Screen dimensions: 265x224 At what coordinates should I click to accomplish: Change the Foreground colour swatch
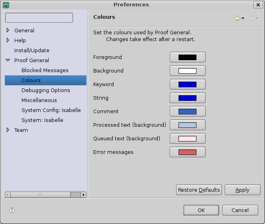click(x=188, y=57)
